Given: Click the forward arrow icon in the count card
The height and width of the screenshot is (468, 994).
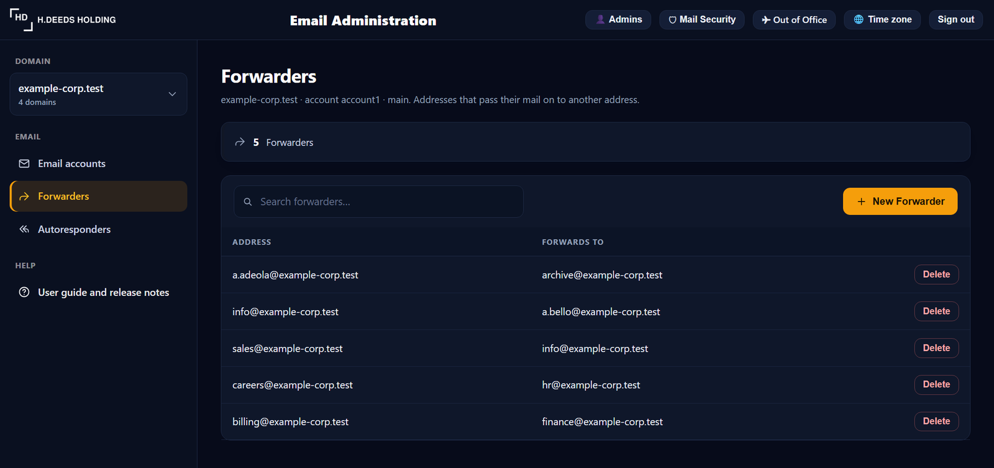Looking at the screenshot, I should pos(240,142).
